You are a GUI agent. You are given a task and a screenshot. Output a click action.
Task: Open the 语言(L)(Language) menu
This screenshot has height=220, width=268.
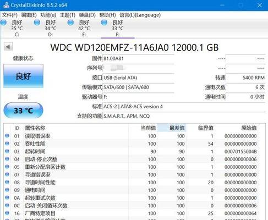click(x=140, y=15)
